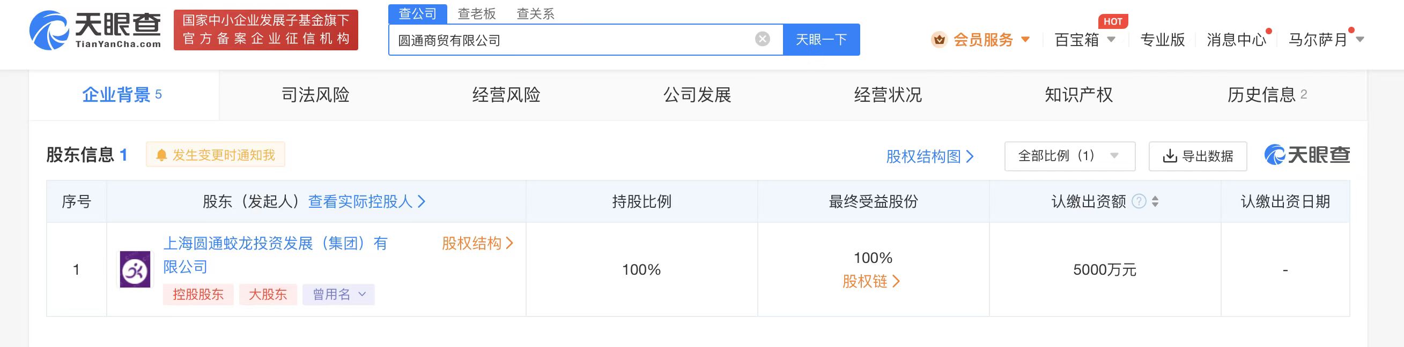Open 消息中心 notifications
The height and width of the screenshot is (347, 1404).
1236,40
